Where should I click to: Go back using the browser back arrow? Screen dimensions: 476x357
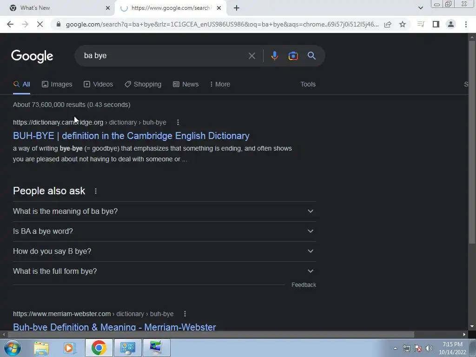(x=10, y=24)
